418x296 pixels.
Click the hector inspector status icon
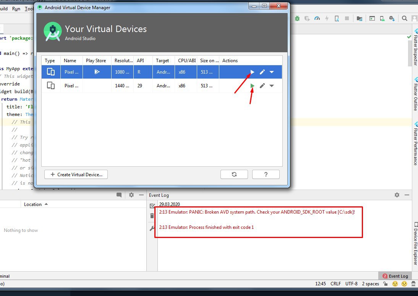[x=413, y=284]
